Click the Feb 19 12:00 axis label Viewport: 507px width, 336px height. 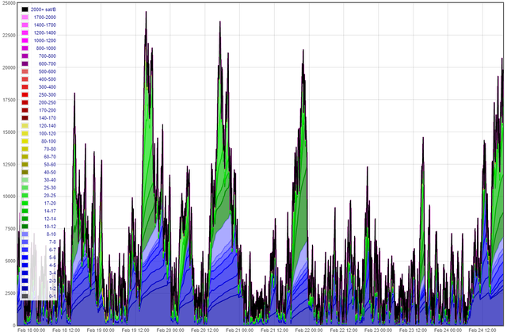(135, 330)
